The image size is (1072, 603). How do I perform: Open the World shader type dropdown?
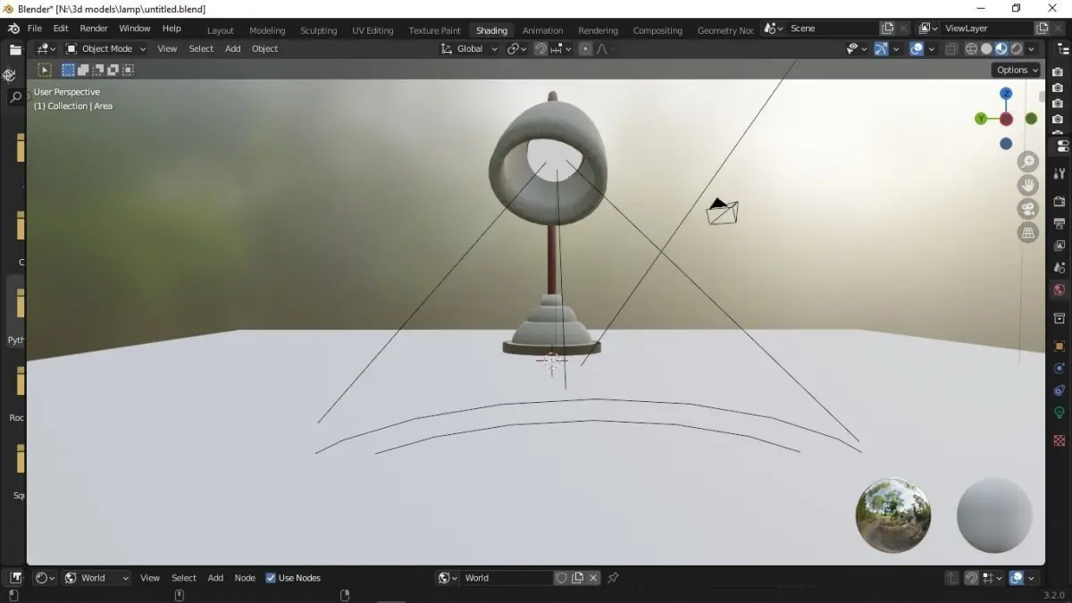[96, 578]
